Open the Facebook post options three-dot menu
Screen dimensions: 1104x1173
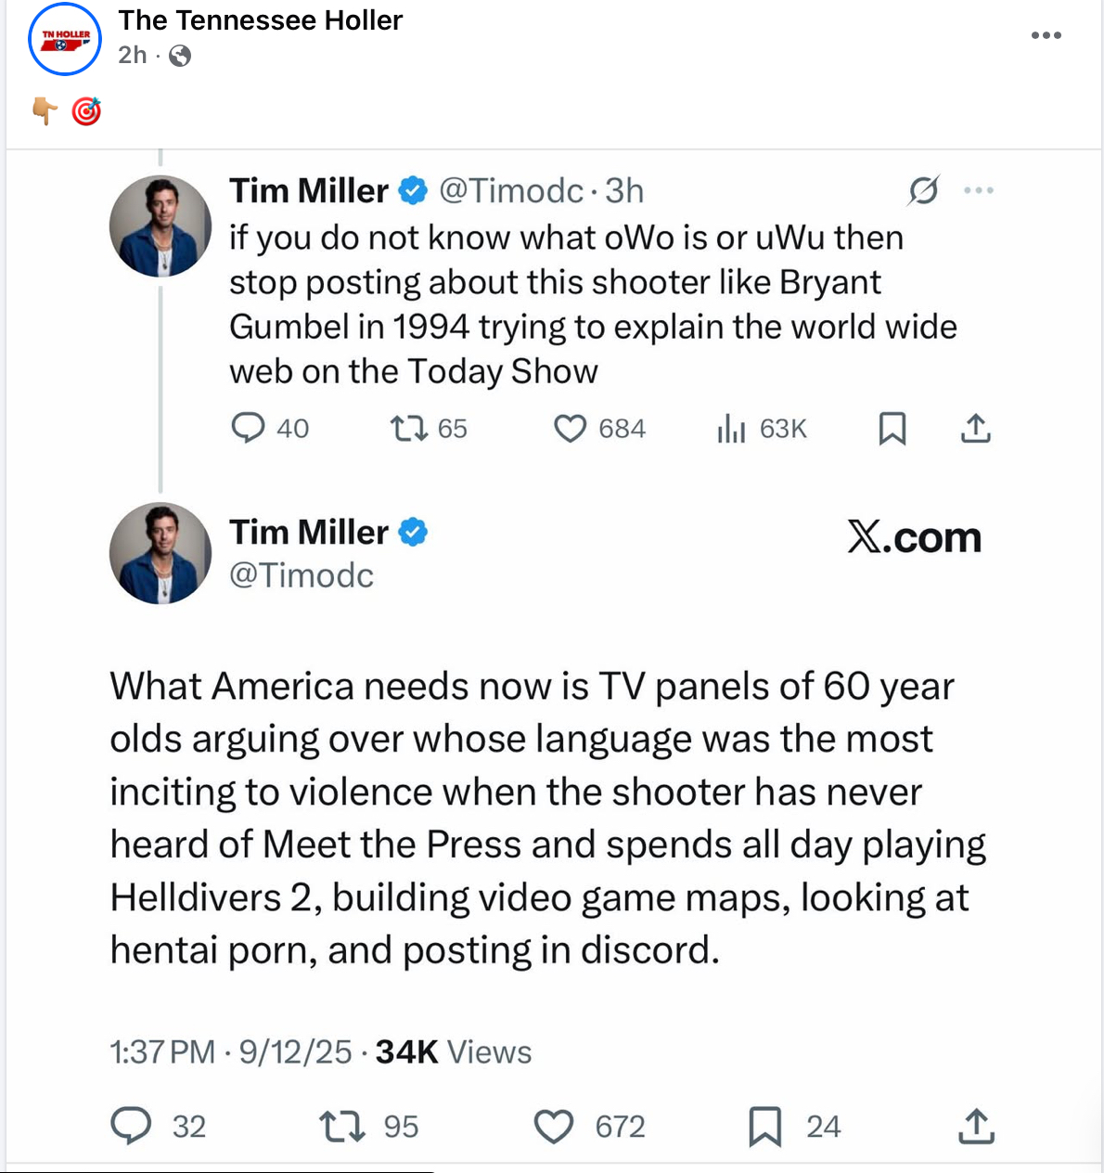tap(1046, 35)
